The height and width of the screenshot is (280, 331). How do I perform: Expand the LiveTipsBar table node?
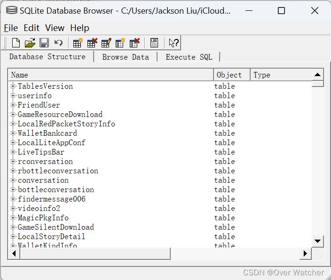pyautogui.click(x=13, y=152)
